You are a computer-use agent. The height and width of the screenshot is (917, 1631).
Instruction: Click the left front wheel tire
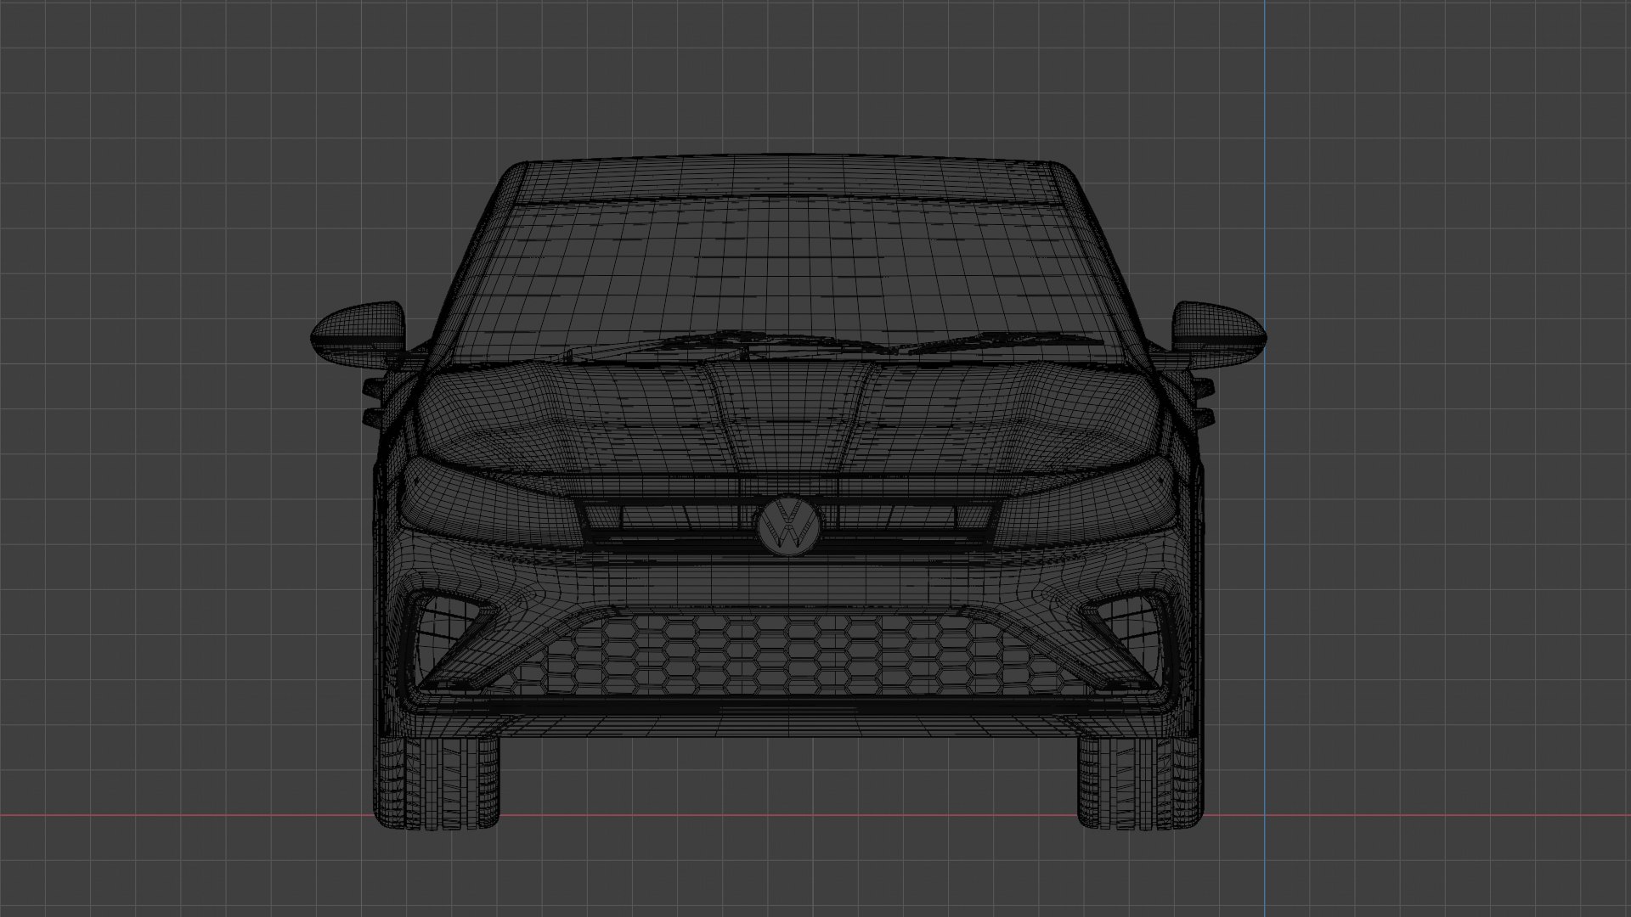point(438,781)
